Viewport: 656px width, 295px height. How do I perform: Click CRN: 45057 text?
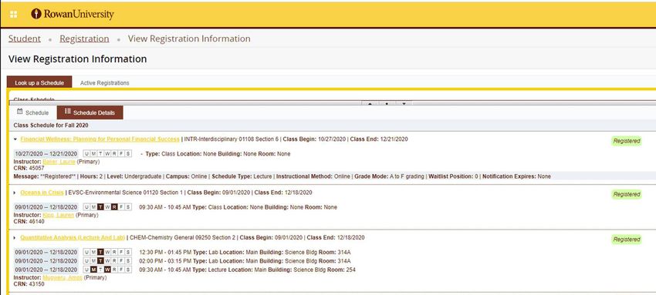click(29, 168)
